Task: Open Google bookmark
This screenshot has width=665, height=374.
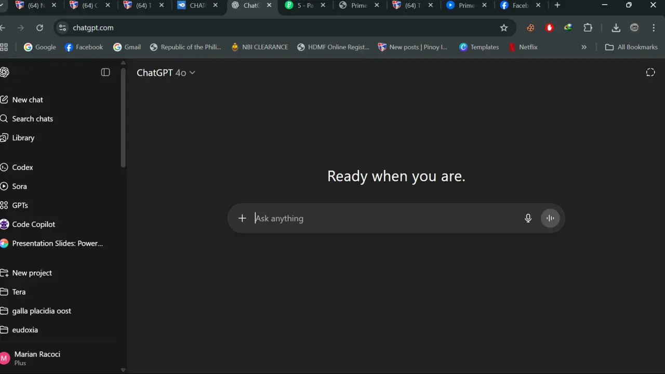Action: [40, 47]
